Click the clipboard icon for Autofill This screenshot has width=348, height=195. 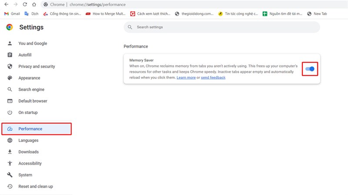[10, 55]
